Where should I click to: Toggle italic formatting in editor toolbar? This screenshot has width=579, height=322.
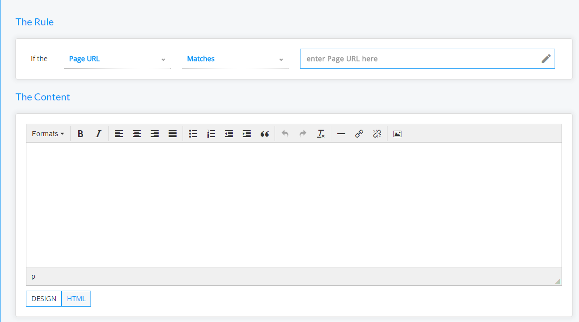[98, 134]
